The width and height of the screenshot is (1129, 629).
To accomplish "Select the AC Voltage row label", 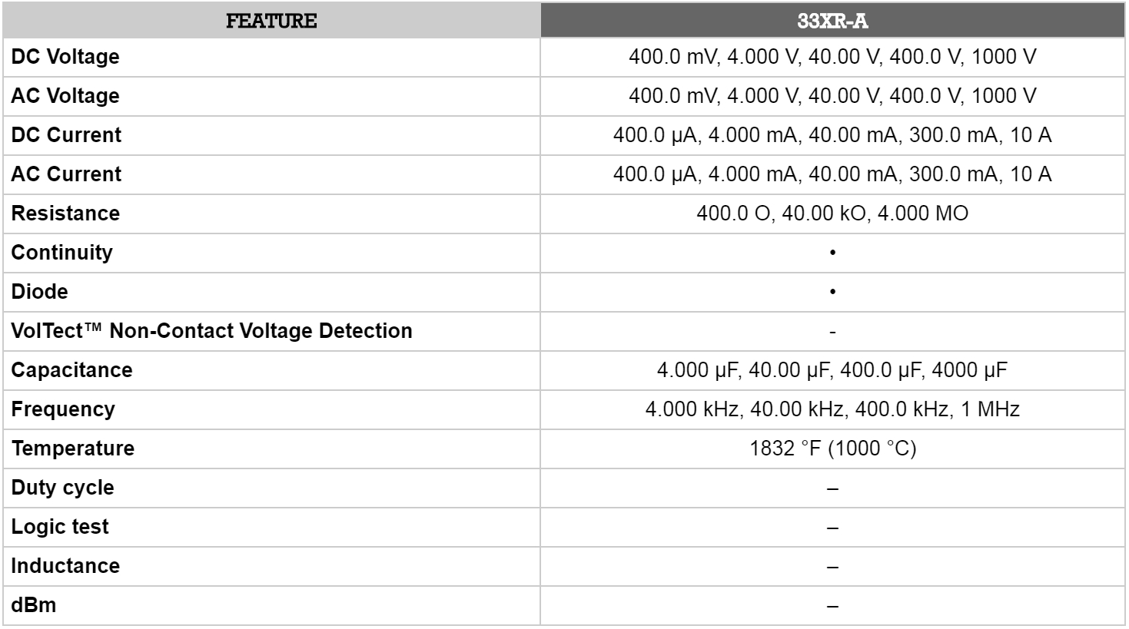I will pyautogui.click(x=65, y=96).
